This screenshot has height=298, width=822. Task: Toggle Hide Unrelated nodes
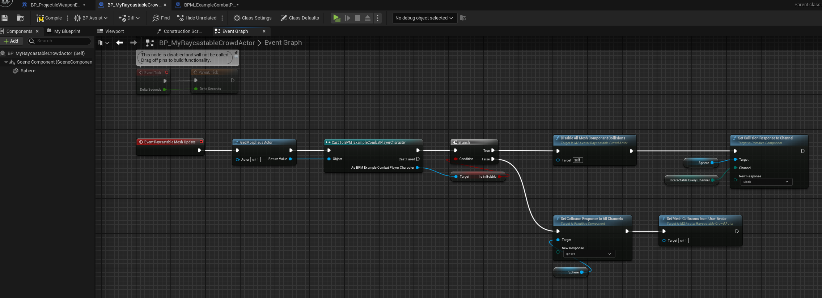coord(196,18)
